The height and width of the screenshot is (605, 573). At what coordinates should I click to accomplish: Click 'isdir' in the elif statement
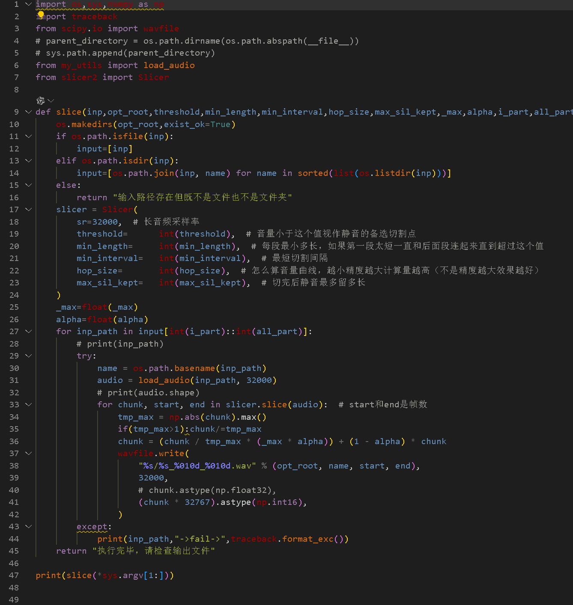(x=136, y=160)
